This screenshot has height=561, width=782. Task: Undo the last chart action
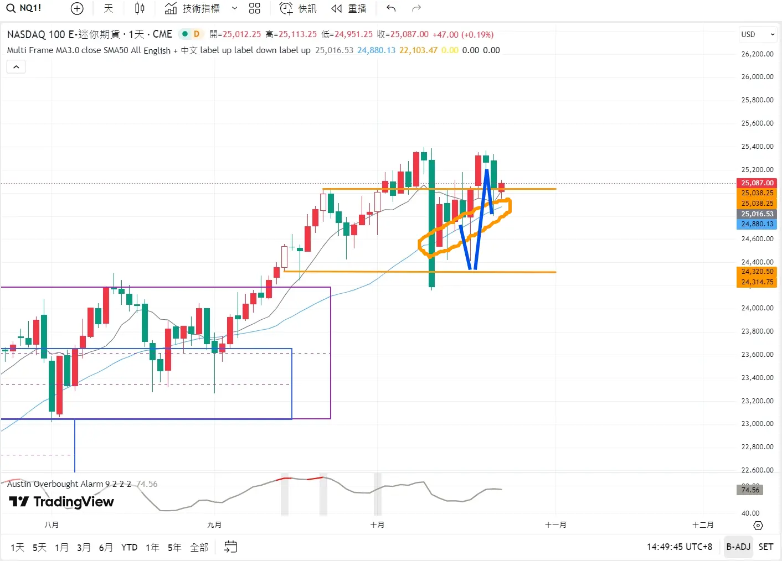click(391, 8)
